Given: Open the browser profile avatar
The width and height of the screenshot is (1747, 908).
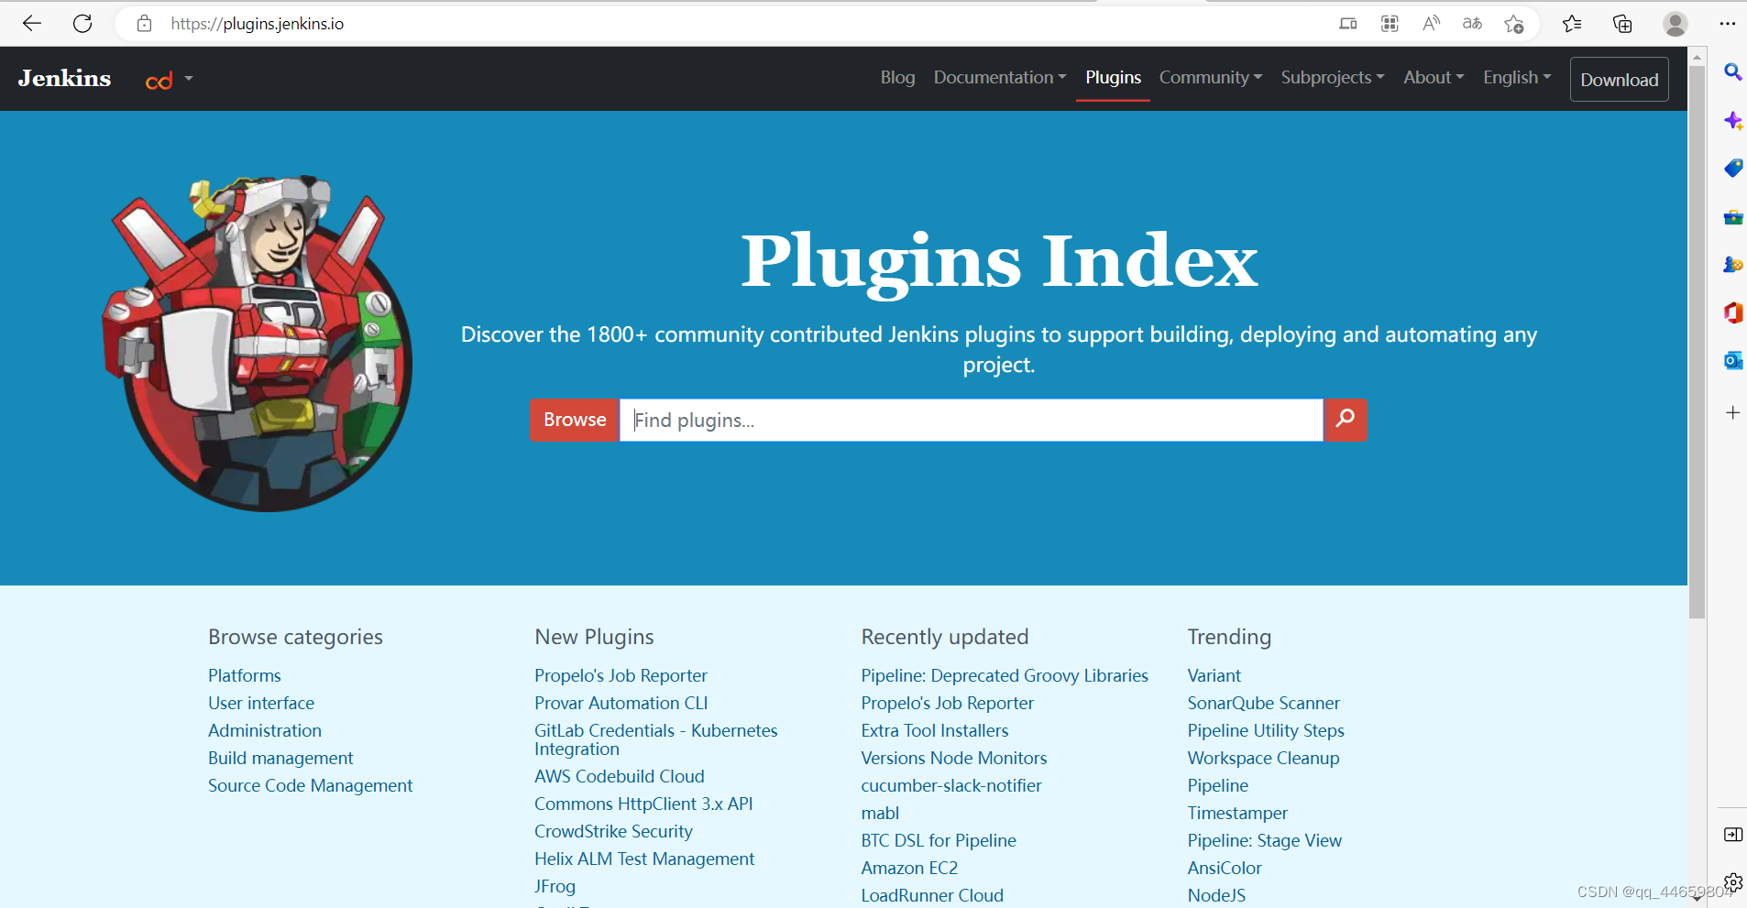Looking at the screenshot, I should (1676, 24).
